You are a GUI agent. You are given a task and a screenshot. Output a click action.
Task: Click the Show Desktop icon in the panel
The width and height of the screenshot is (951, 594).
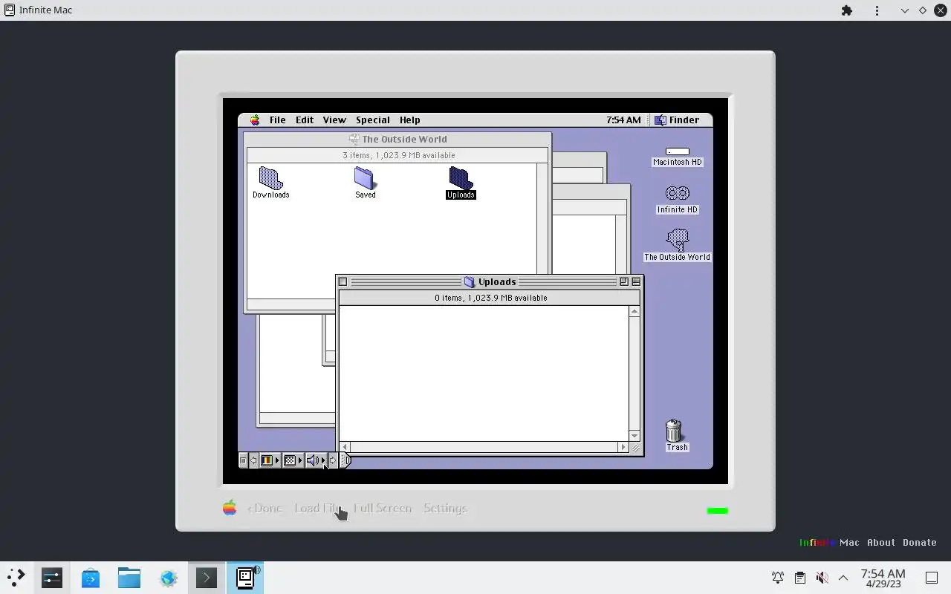coord(932,578)
